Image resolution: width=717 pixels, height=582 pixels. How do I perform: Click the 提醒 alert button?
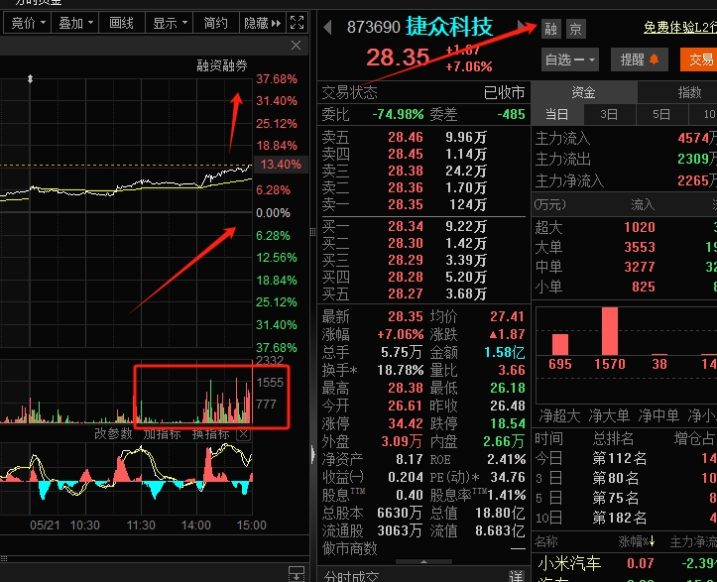tap(640, 59)
